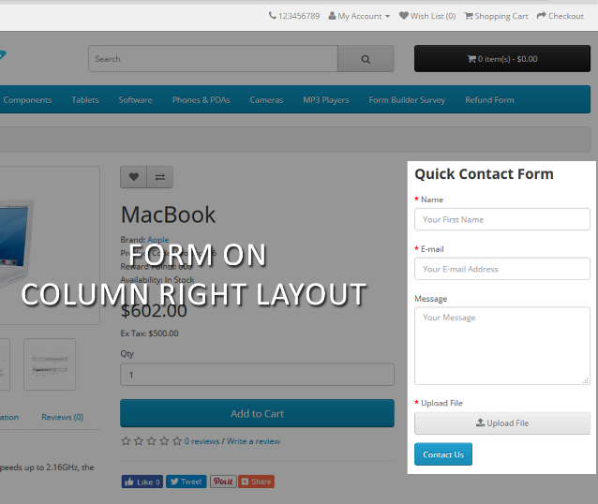Open the Tablets menu item

click(85, 100)
